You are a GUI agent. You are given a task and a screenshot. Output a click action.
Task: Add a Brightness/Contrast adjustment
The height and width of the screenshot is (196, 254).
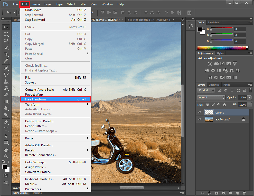[x=210, y=64]
